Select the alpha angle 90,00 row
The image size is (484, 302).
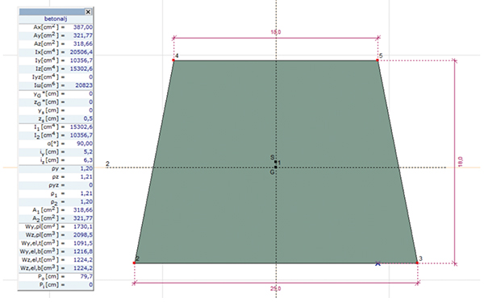pyautogui.click(x=56, y=143)
